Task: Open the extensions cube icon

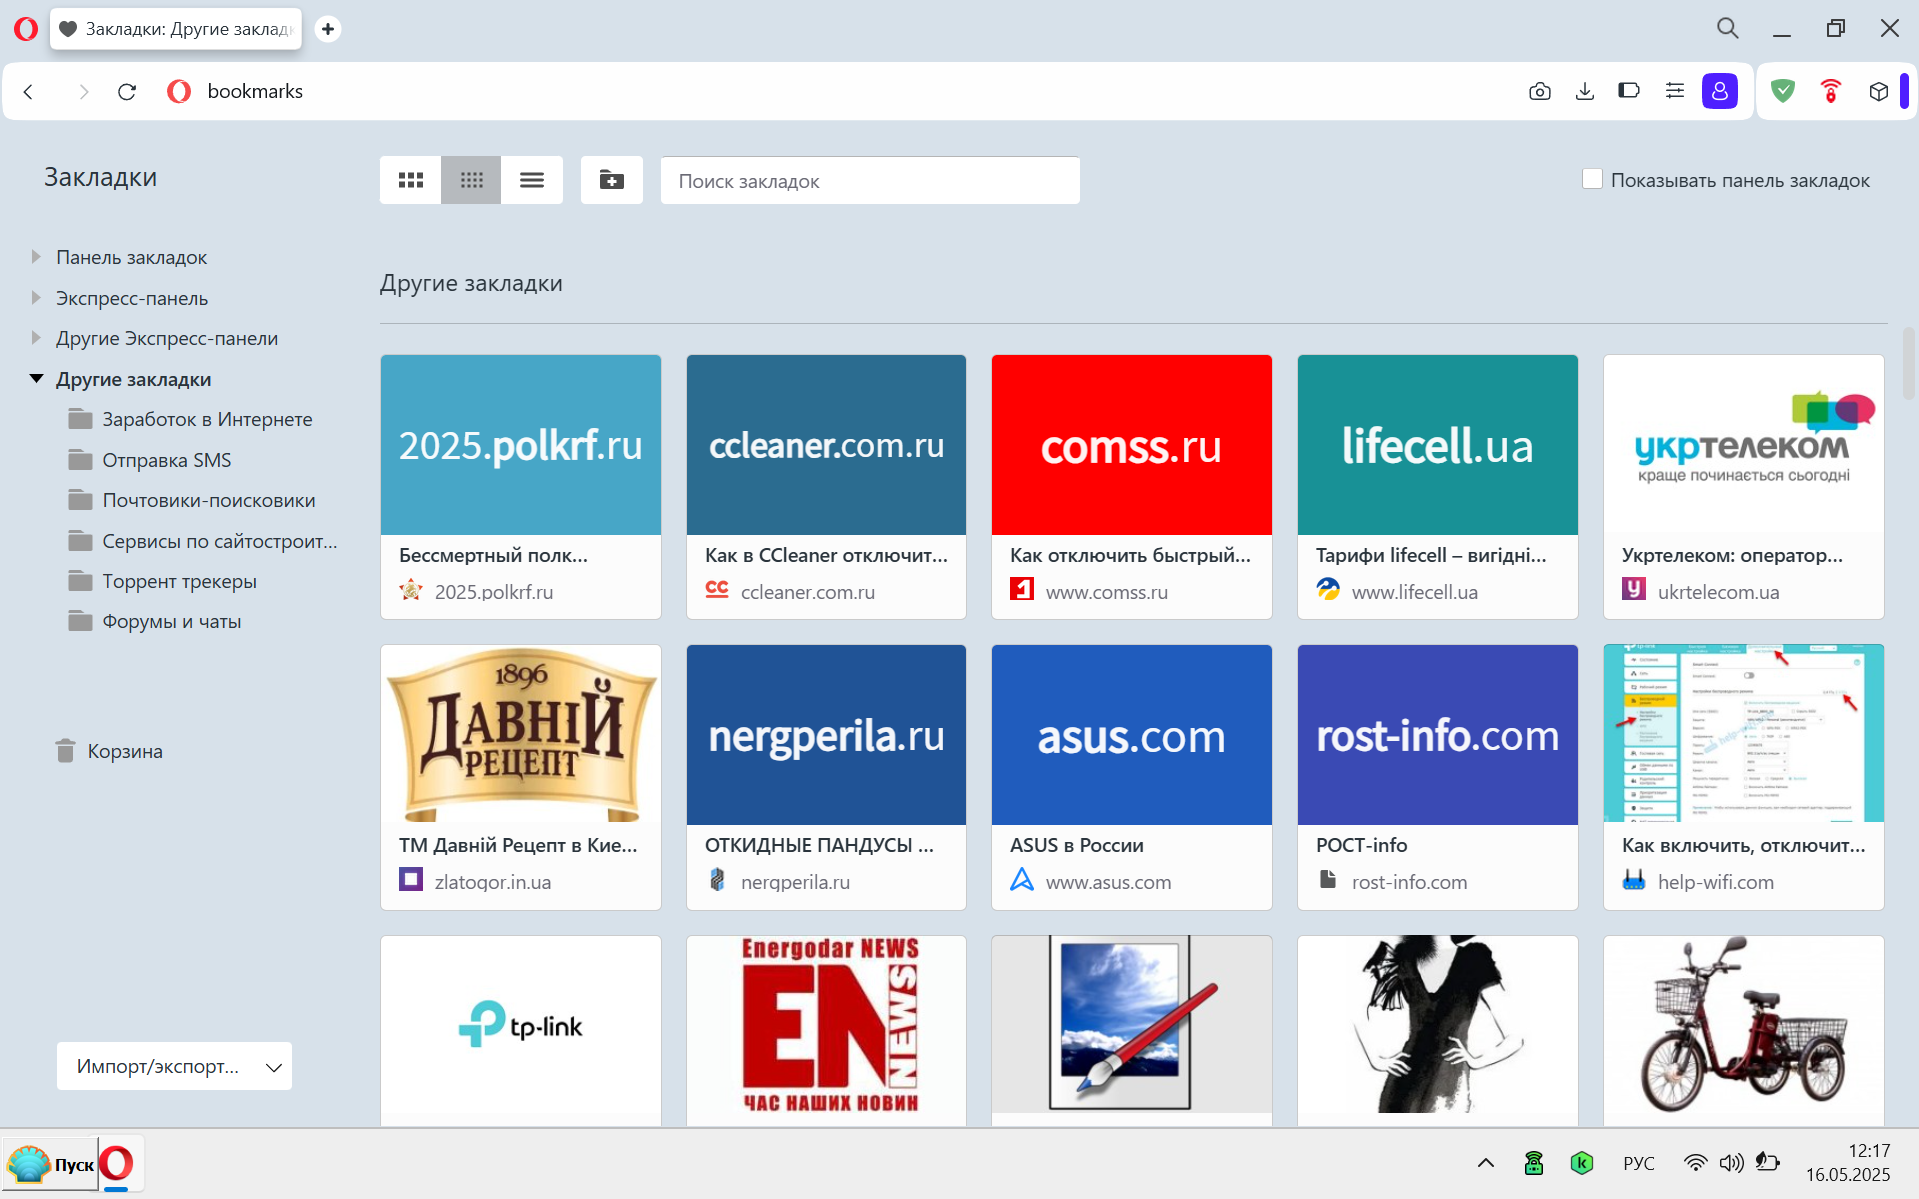Action: pos(1879,91)
